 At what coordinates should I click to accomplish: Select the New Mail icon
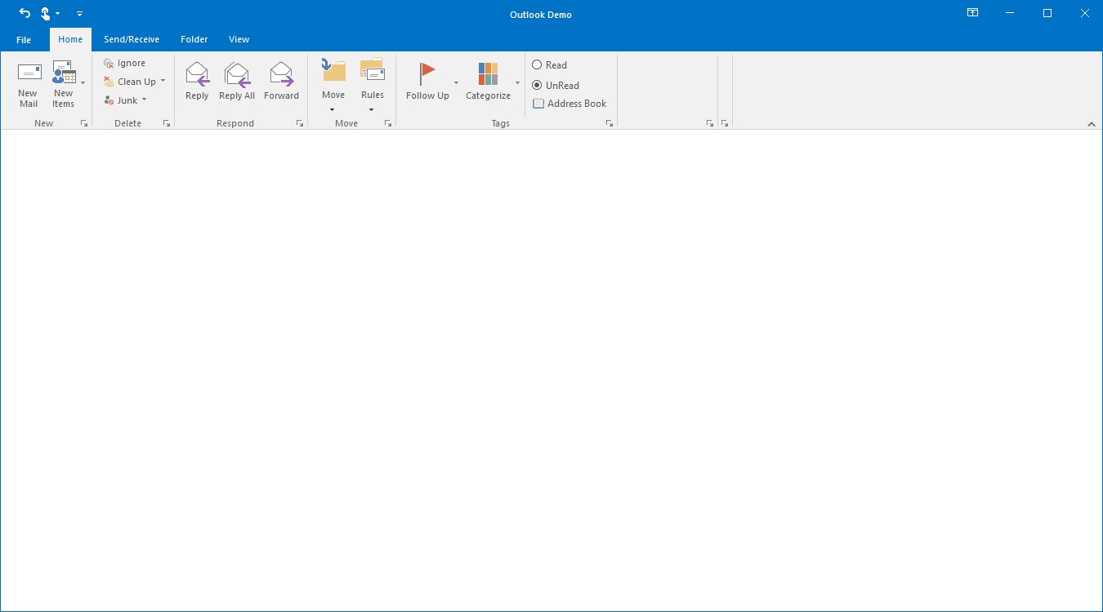pyautogui.click(x=28, y=80)
